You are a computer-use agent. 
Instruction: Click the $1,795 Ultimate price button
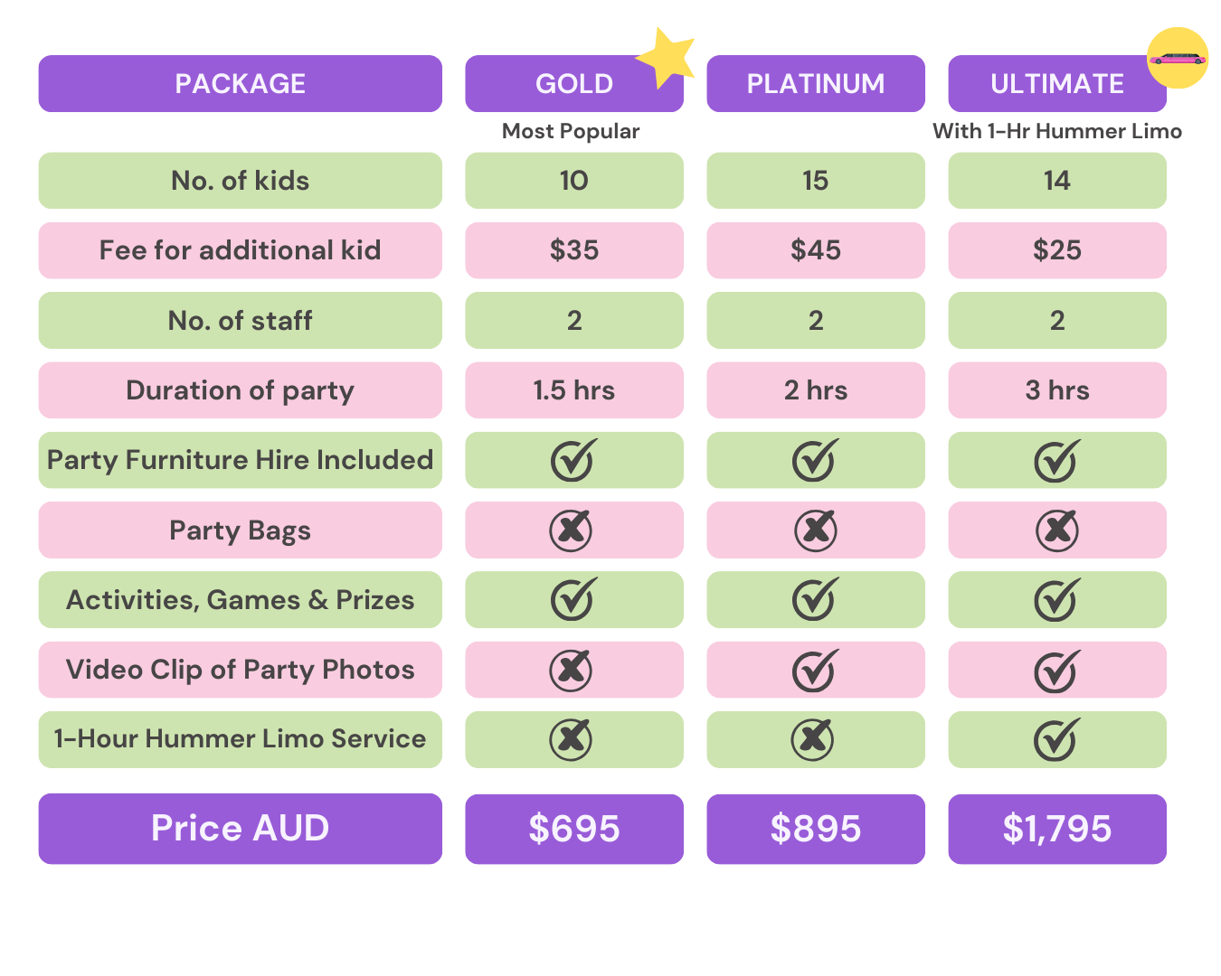(x=1057, y=829)
